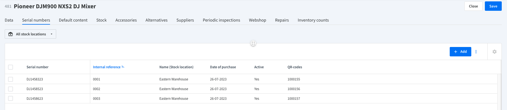Select all rows with the header checkbox
Image resolution: width=507 pixels, height=110 pixels.
[11, 67]
